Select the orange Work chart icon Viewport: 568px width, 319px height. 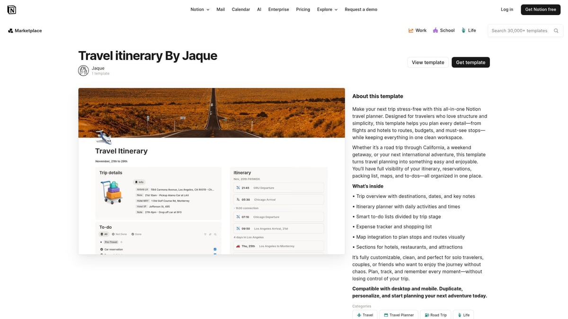coord(411,30)
